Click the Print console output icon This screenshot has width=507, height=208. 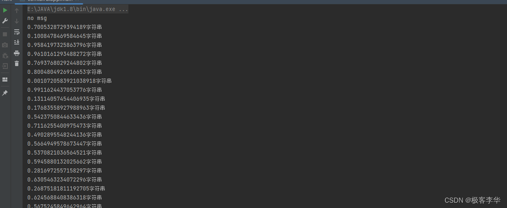click(17, 53)
